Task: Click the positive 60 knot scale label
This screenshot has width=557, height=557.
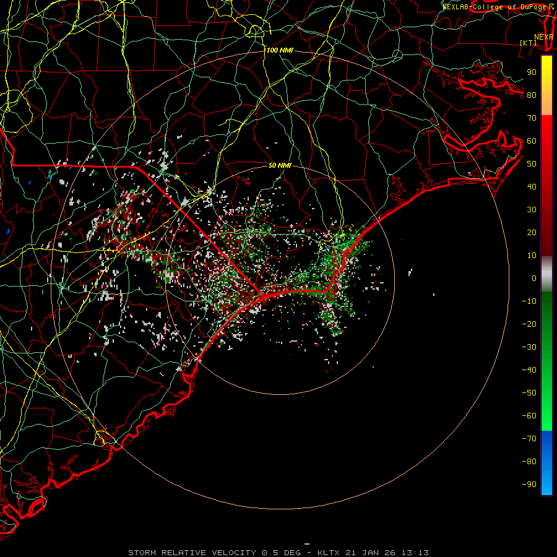Action: (x=532, y=141)
